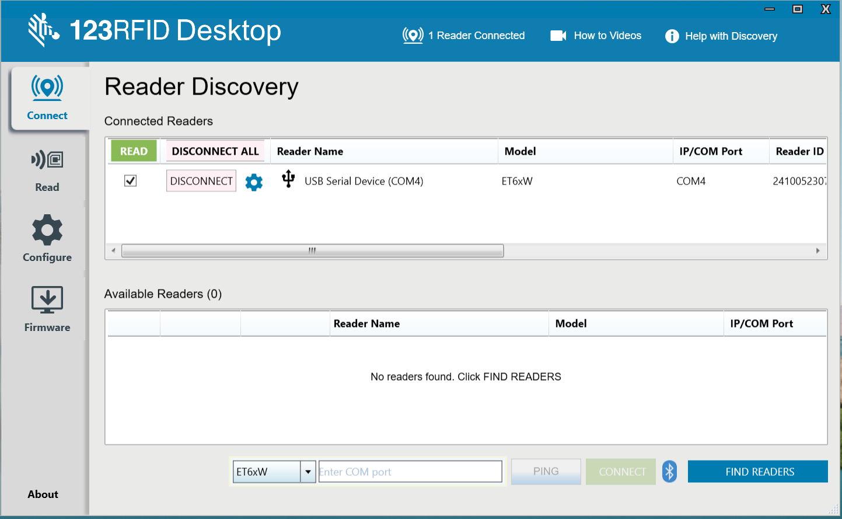Click the Zebra logo in the header
The image size is (842, 519).
[43, 30]
